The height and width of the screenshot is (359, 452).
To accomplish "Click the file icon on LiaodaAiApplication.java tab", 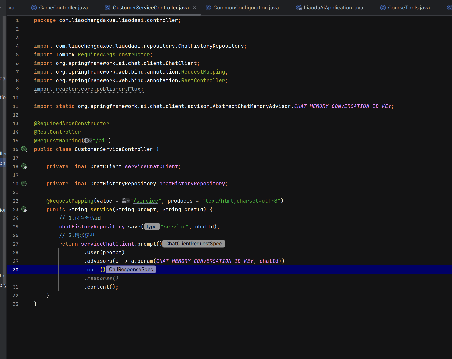I will tap(298, 8).
